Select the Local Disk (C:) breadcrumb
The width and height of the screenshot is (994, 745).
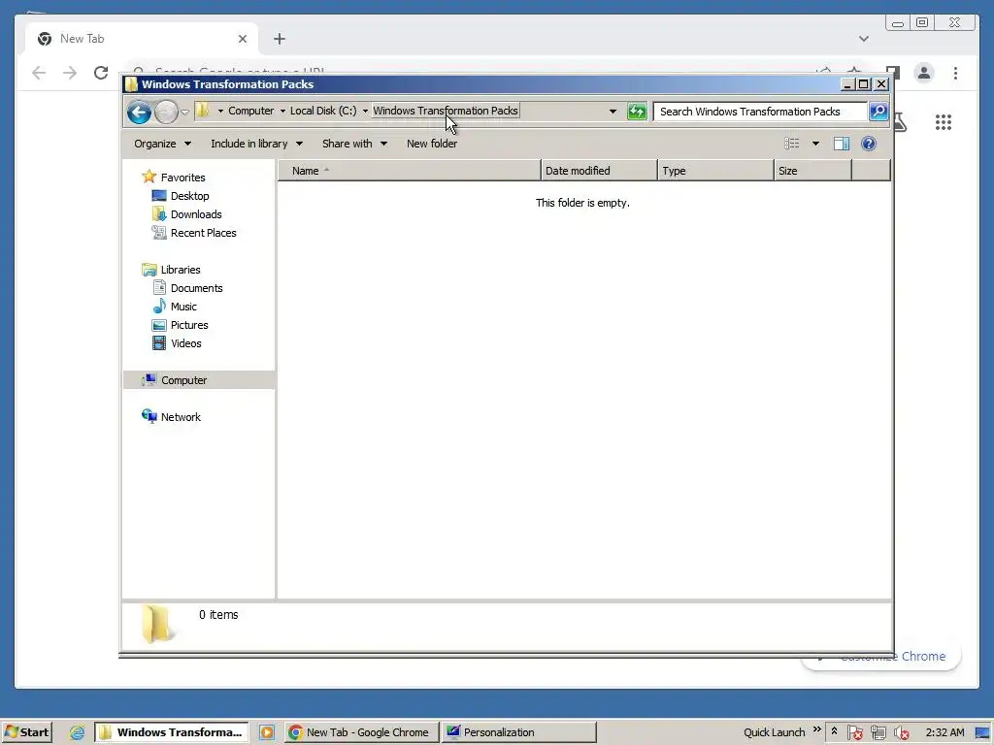(x=323, y=111)
